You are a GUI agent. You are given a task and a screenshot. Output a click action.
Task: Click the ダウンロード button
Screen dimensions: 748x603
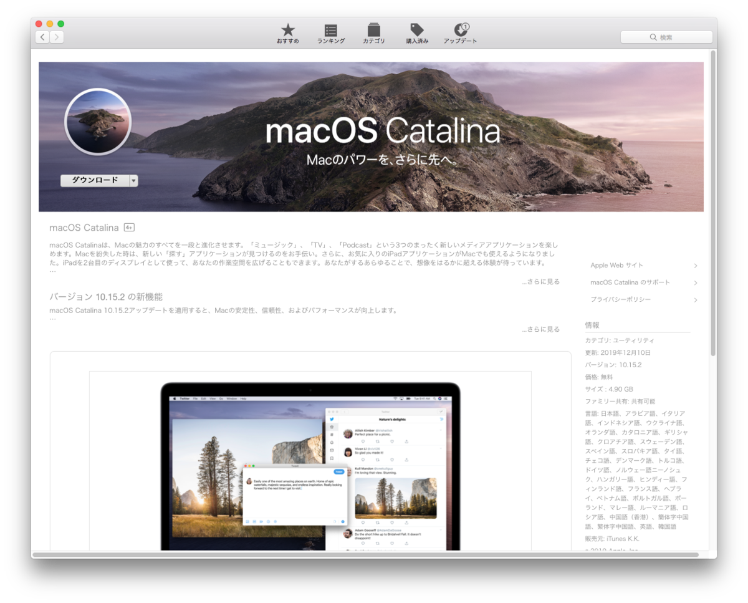tap(94, 180)
